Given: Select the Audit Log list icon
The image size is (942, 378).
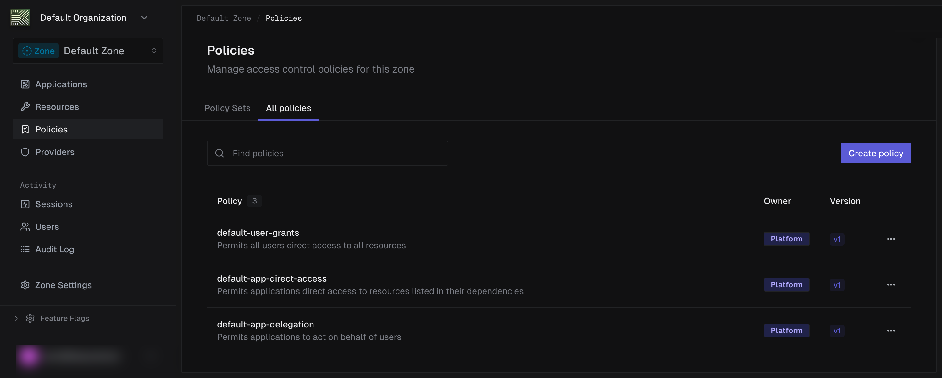Looking at the screenshot, I should [x=25, y=249].
